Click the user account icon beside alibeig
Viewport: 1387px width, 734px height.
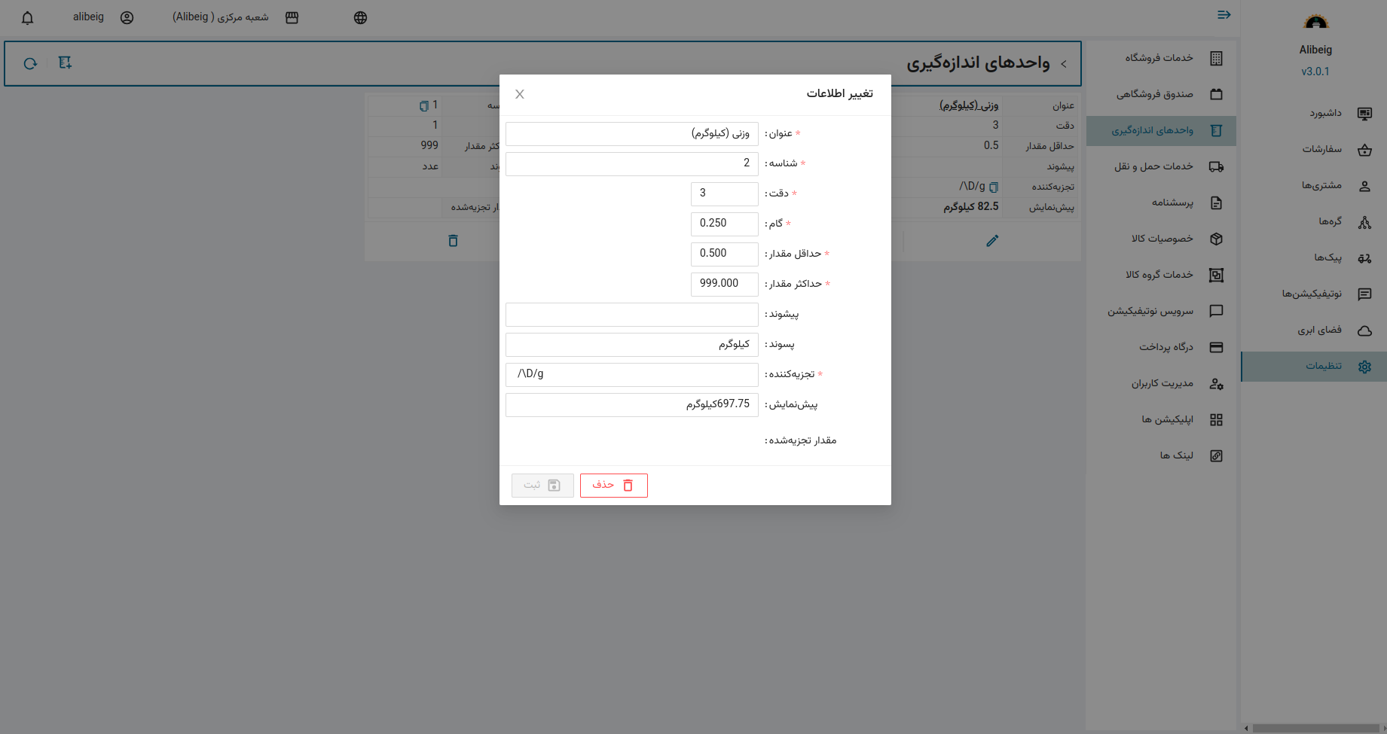coord(127,18)
